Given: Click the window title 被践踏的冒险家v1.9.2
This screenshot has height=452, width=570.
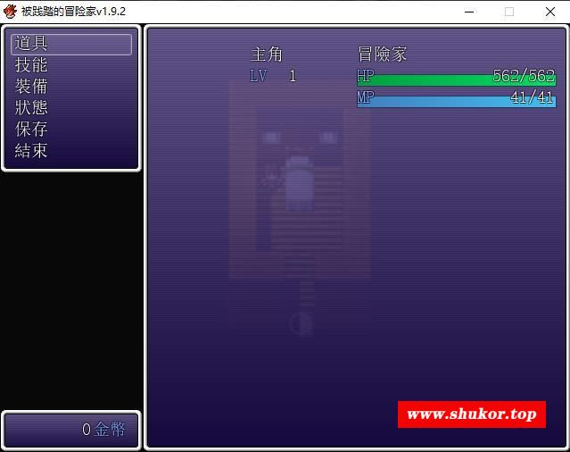Looking at the screenshot, I should pyautogui.click(x=73, y=12).
